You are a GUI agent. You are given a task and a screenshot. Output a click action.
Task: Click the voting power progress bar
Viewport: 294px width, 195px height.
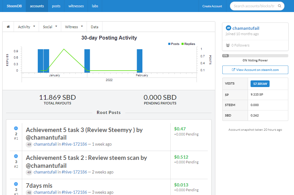tap(255, 56)
